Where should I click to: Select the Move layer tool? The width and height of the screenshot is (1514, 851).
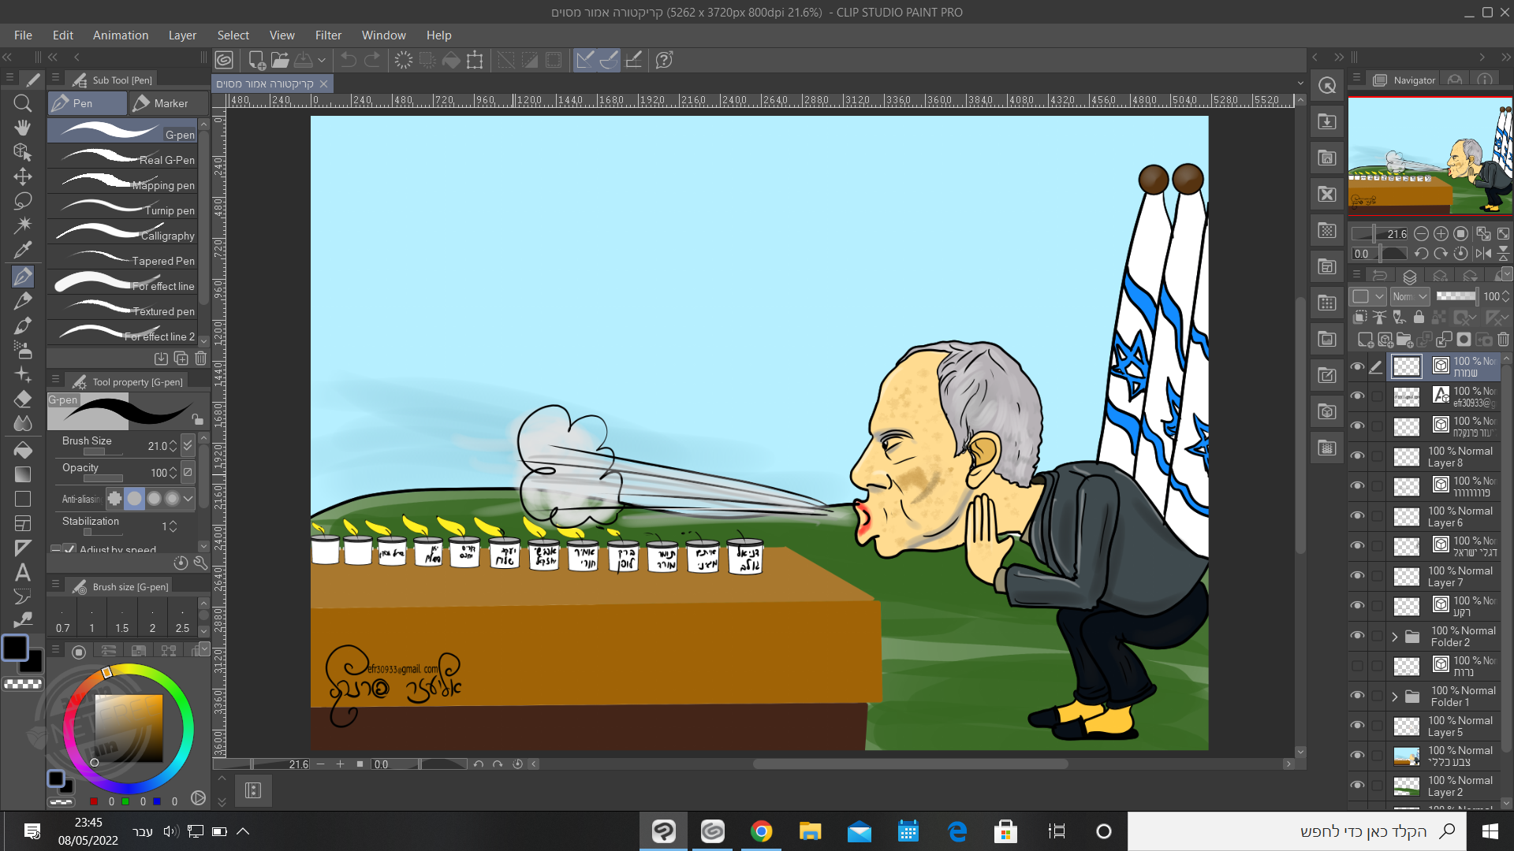22,177
